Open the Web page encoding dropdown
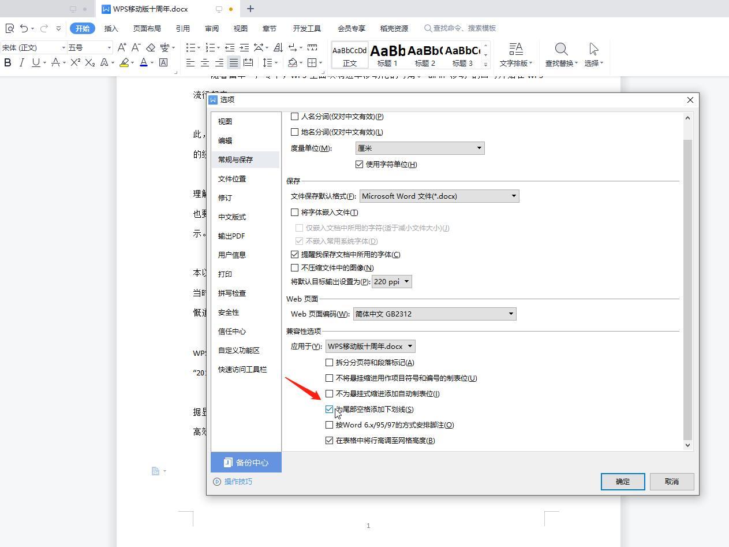Image resolution: width=729 pixels, height=547 pixels. [x=435, y=314]
